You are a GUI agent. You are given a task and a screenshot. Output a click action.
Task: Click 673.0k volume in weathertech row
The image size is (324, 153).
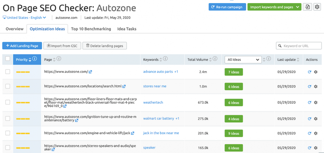point(203,102)
